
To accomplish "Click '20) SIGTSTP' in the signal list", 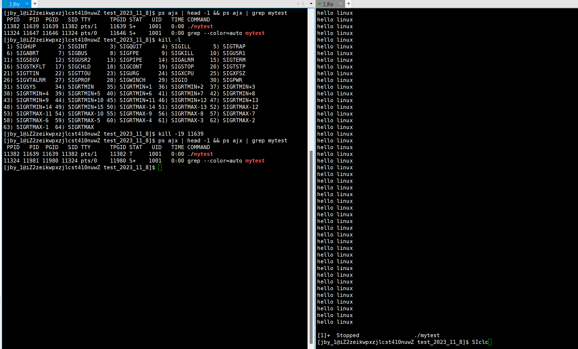I will click(228, 67).
